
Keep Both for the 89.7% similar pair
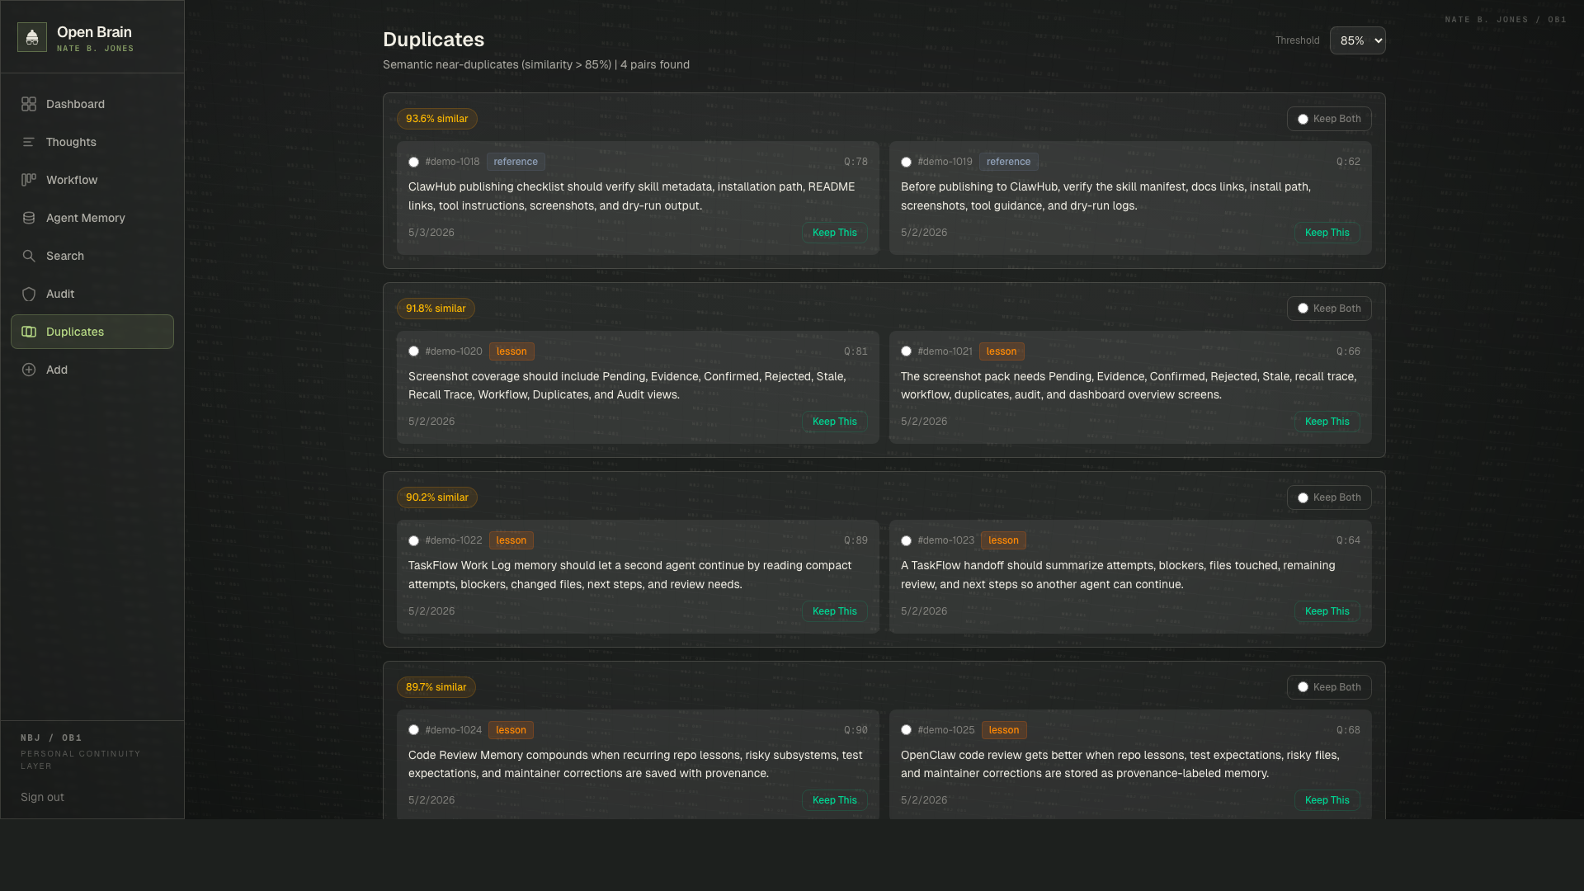(1329, 687)
